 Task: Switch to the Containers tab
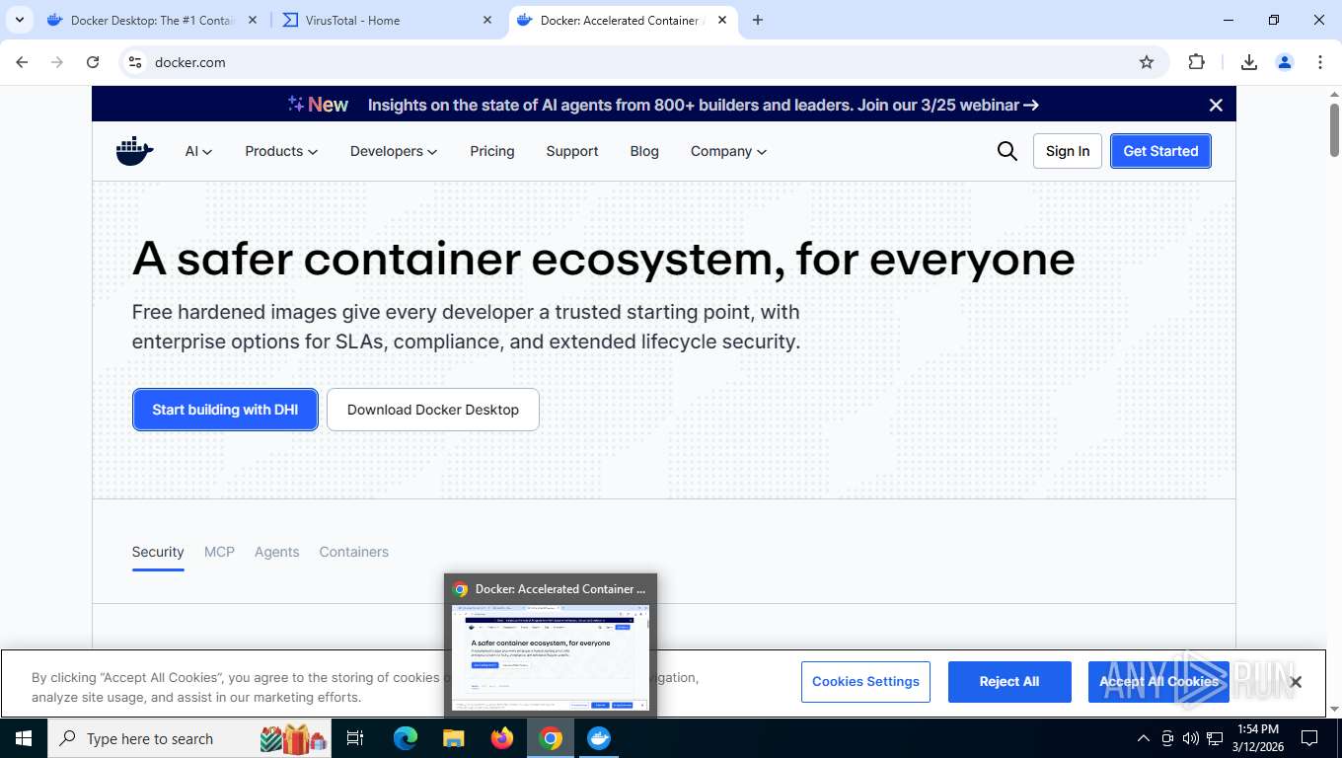pyautogui.click(x=353, y=552)
